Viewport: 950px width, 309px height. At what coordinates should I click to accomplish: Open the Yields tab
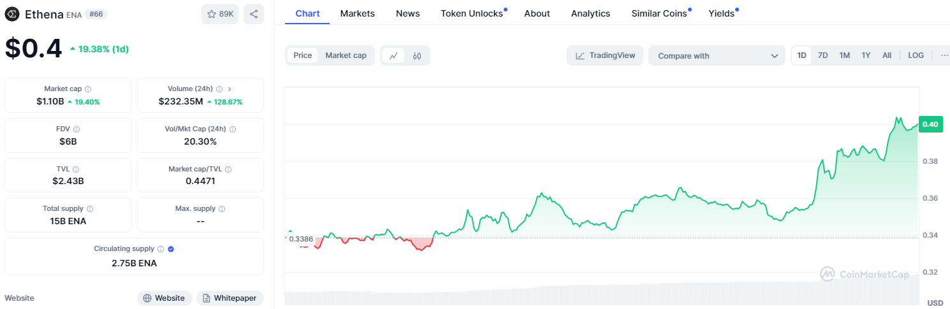tap(722, 13)
